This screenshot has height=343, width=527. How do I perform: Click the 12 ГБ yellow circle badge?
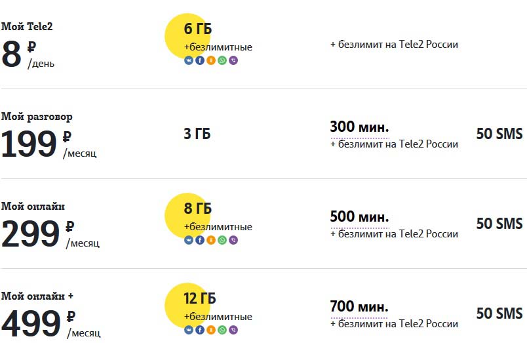[x=187, y=306]
